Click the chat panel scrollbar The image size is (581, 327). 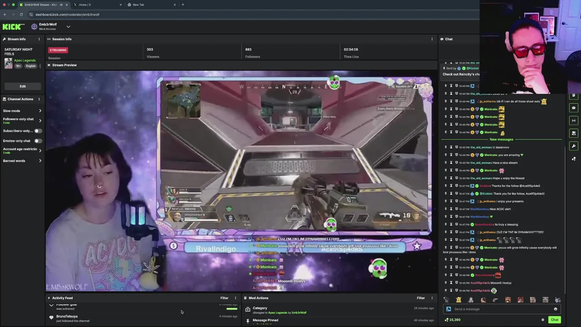pyautogui.click(x=565, y=220)
